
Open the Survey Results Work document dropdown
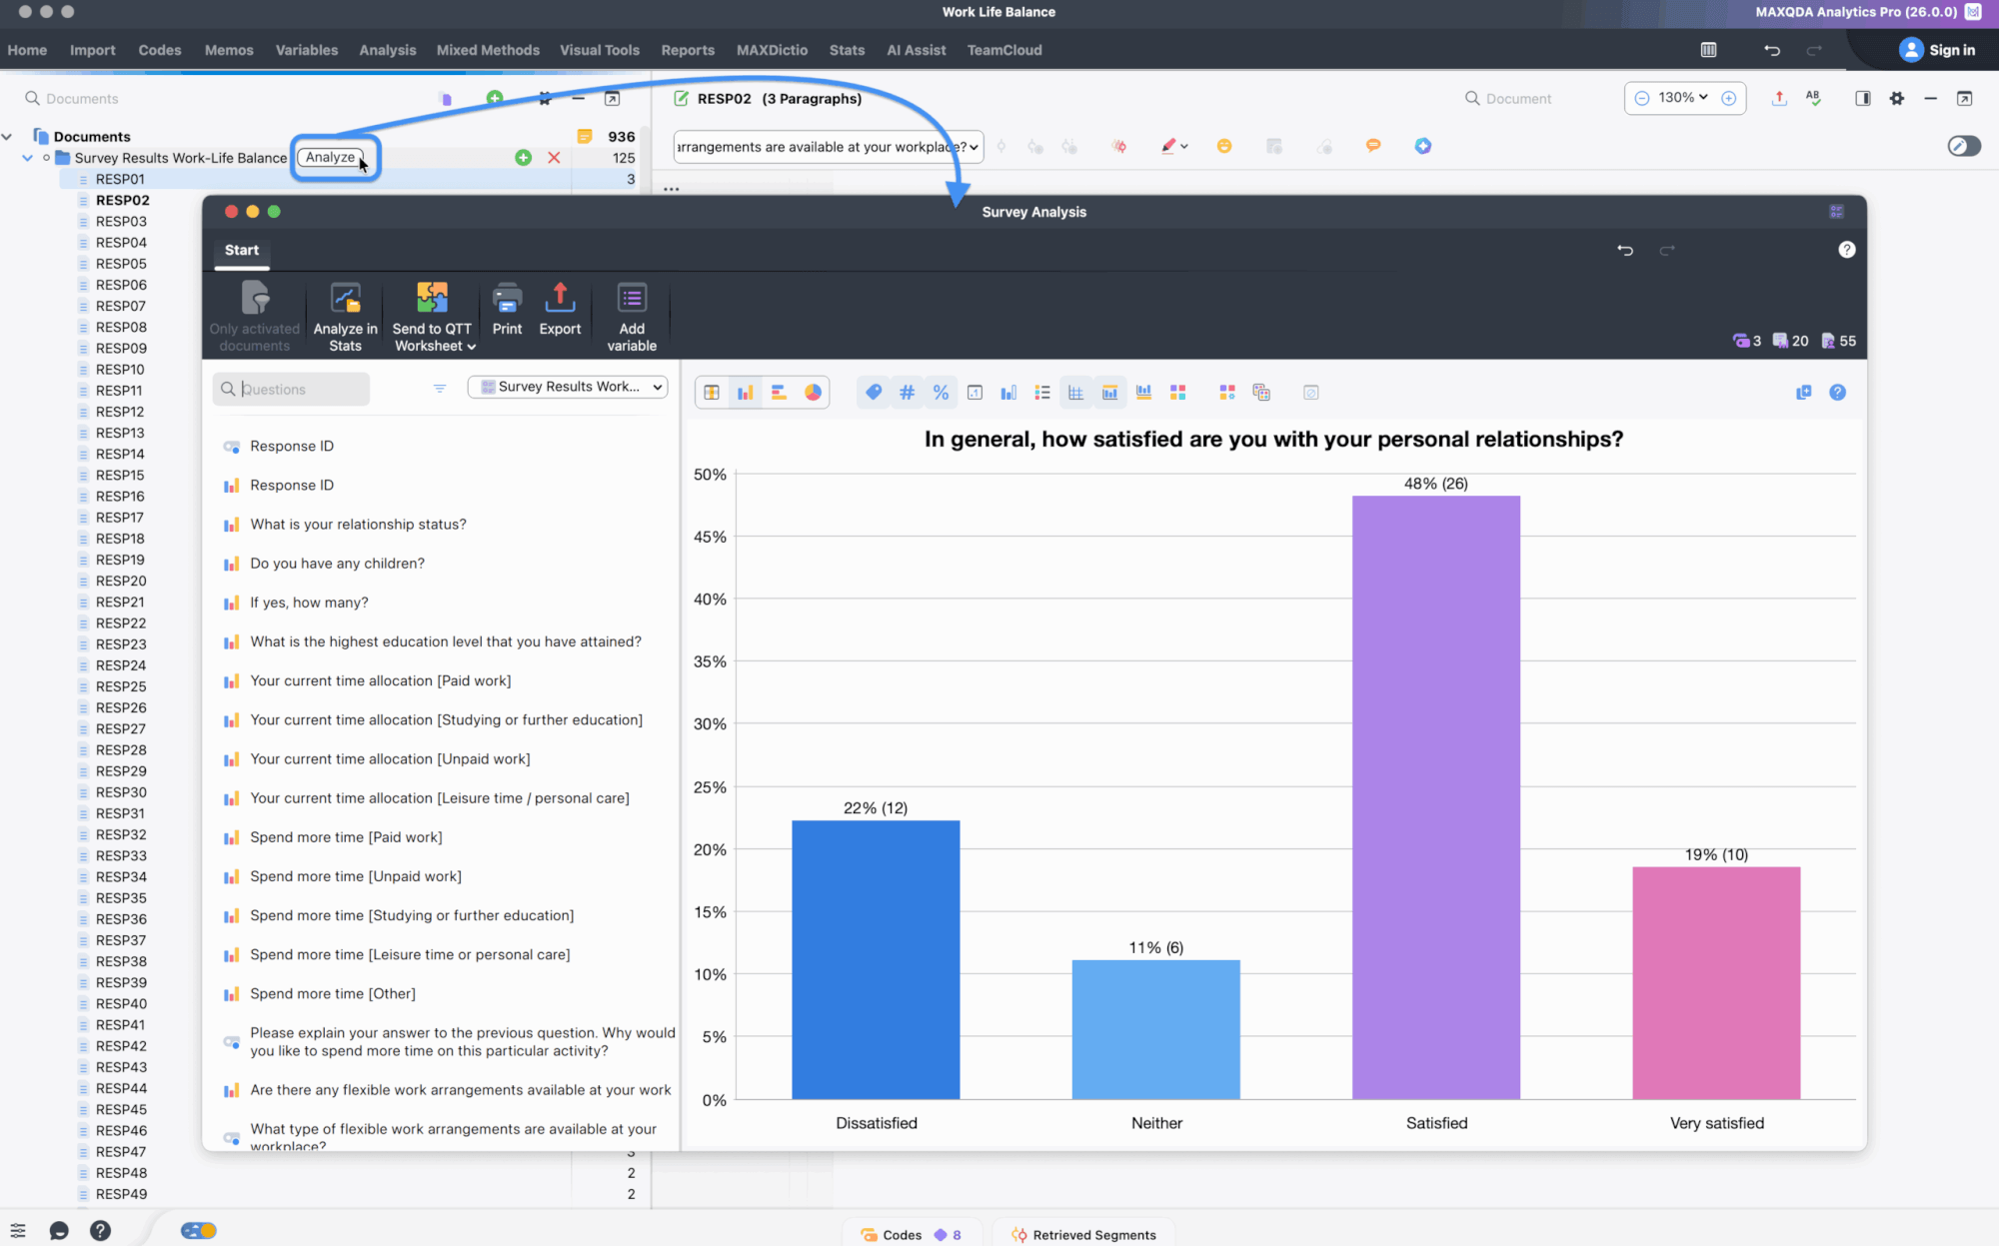pos(567,387)
